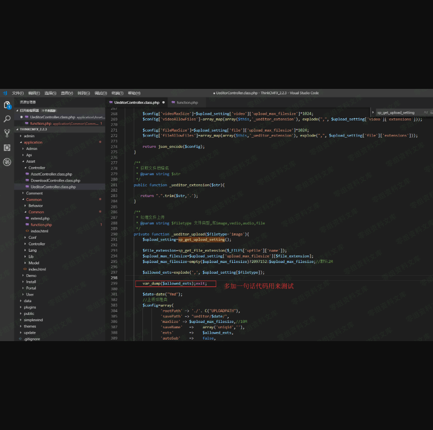Open extend.php in the Common folder
This screenshot has width=433, height=430.
(40, 218)
